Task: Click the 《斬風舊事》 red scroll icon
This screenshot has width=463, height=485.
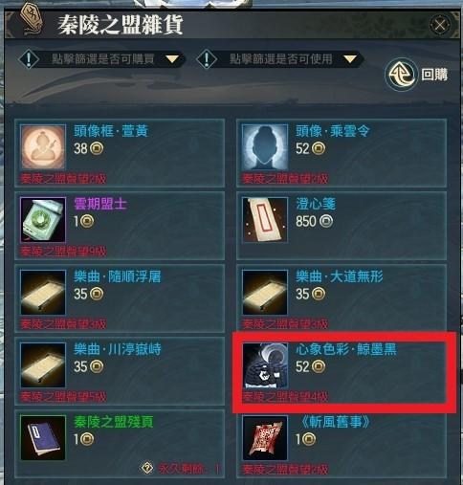Action: (x=265, y=438)
